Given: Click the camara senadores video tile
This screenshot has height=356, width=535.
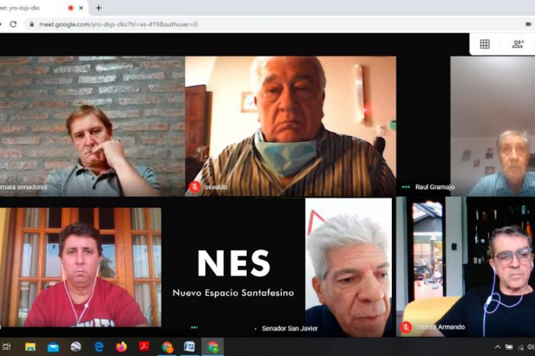Looking at the screenshot, I should tap(92, 126).
